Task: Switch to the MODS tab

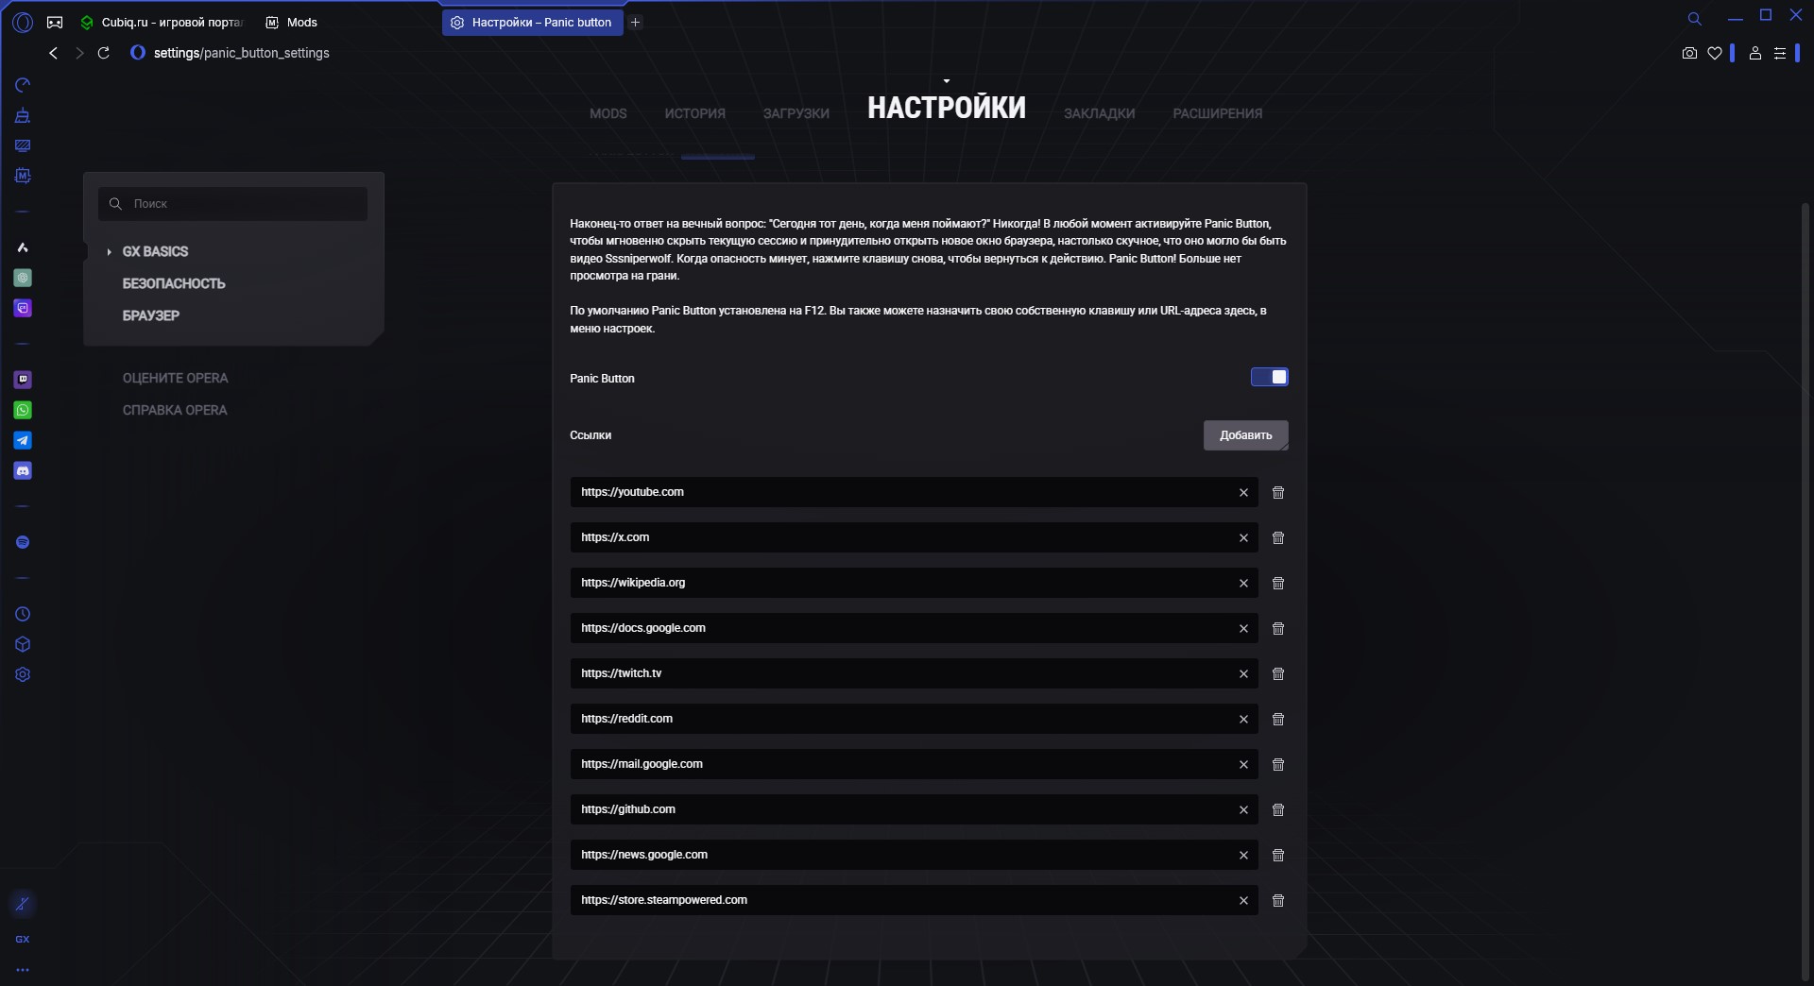Action: (x=608, y=113)
